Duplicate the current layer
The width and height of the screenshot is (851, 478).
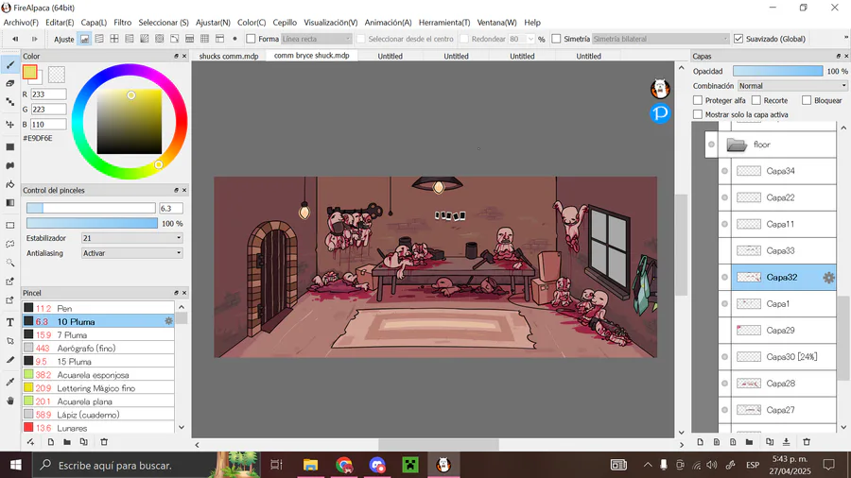769,442
